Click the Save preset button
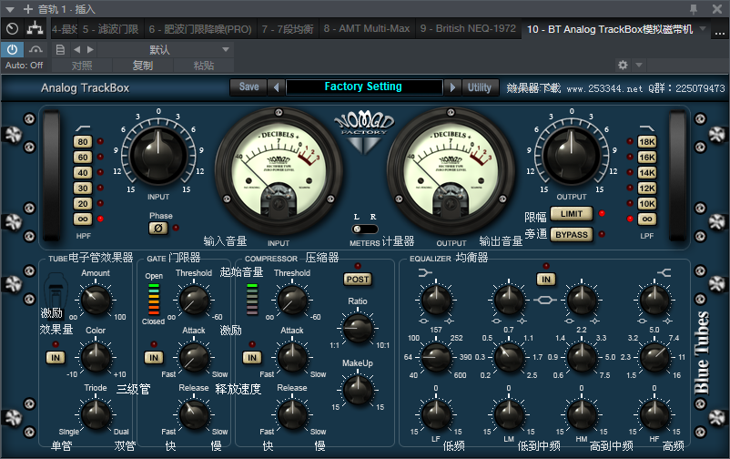The height and width of the screenshot is (459, 730). (x=248, y=87)
